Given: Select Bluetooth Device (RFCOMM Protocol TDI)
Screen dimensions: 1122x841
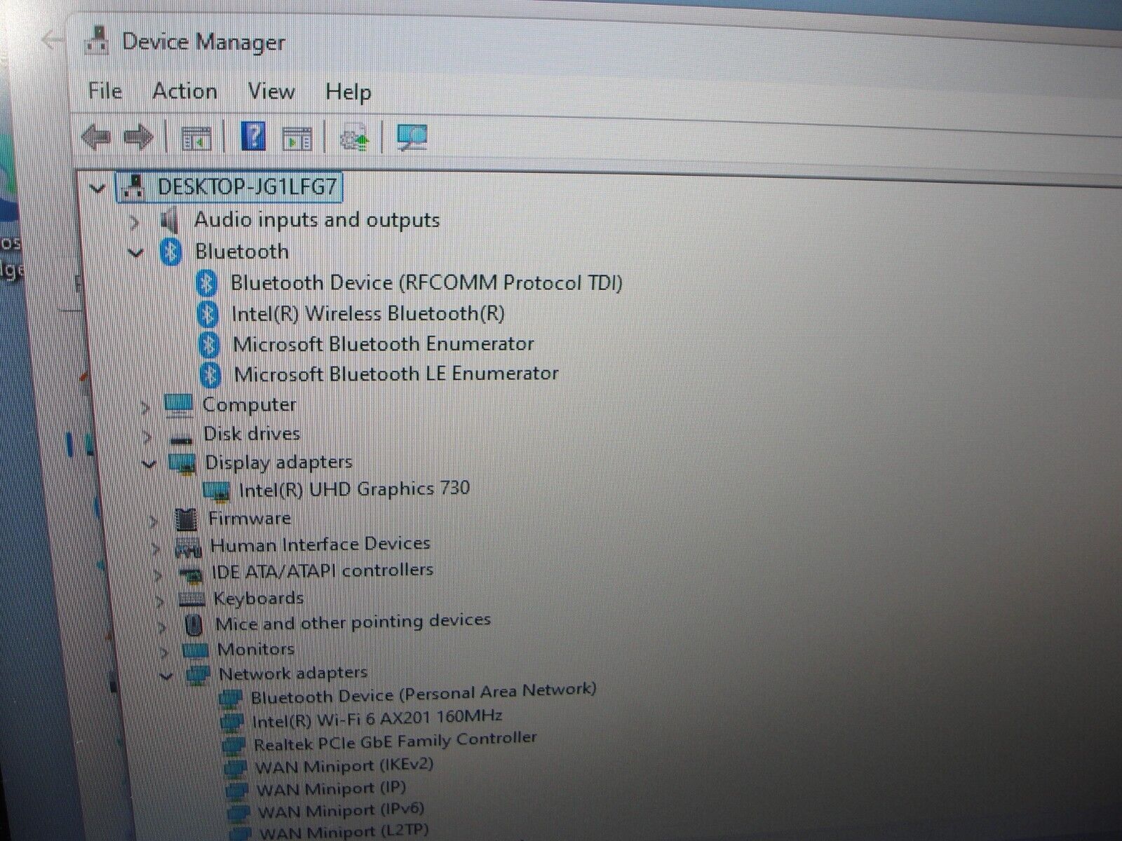Looking at the screenshot, I should coord(426,282).
